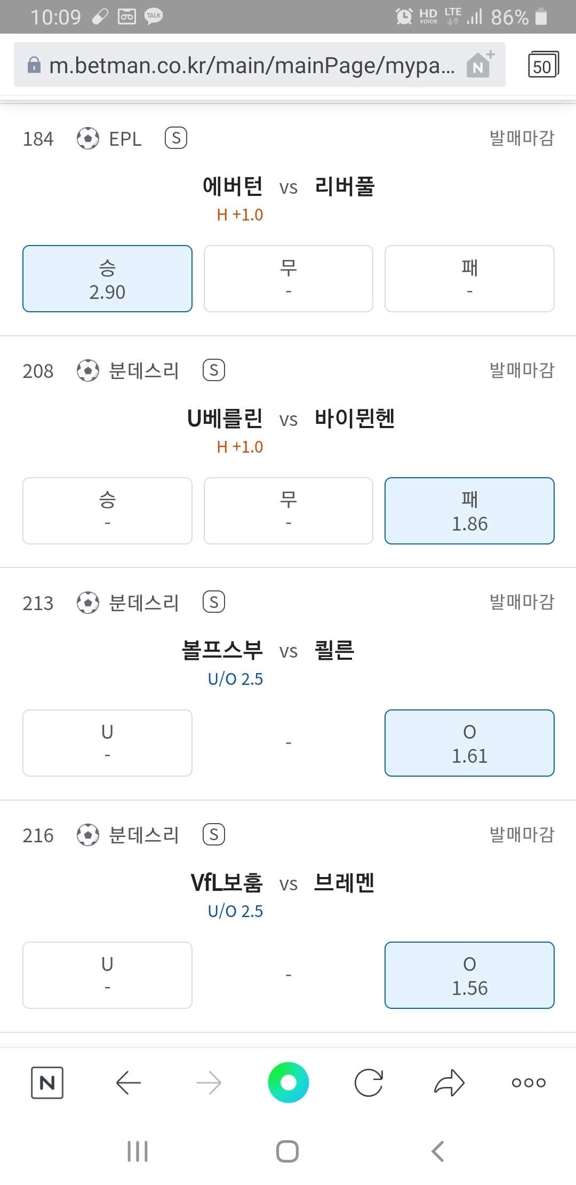The width and height of the screenshot is (576, 1185).
Task: Tap the S badge on match 184
Action: click(176, 138)
